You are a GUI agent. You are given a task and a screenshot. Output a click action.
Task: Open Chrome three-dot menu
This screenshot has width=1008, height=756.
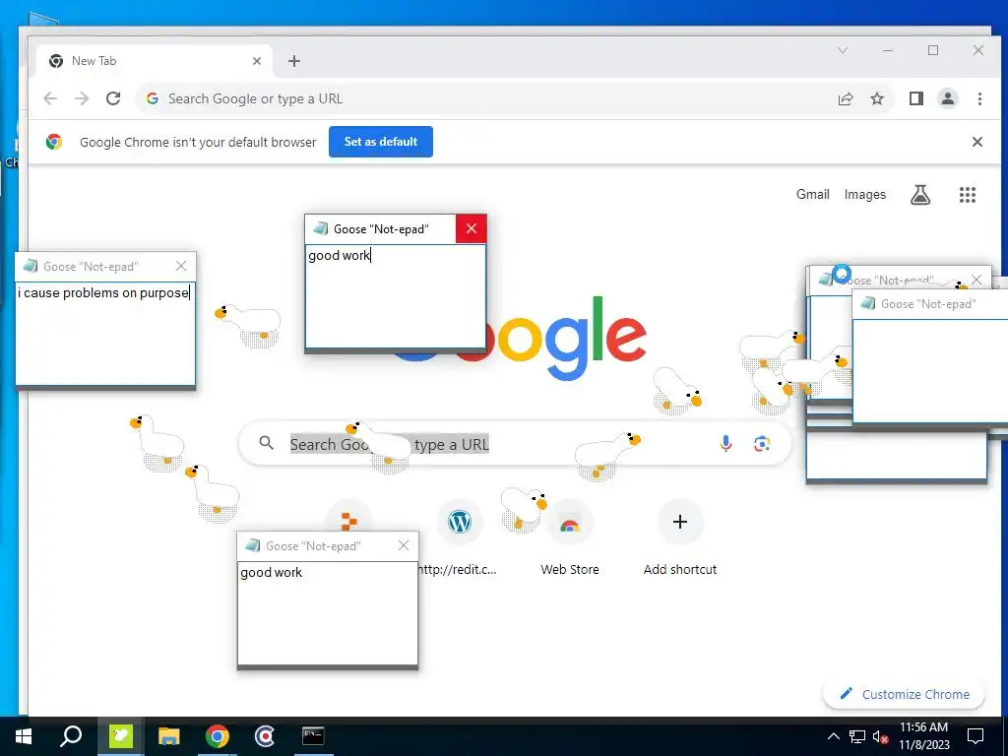(x=979, y=98)
